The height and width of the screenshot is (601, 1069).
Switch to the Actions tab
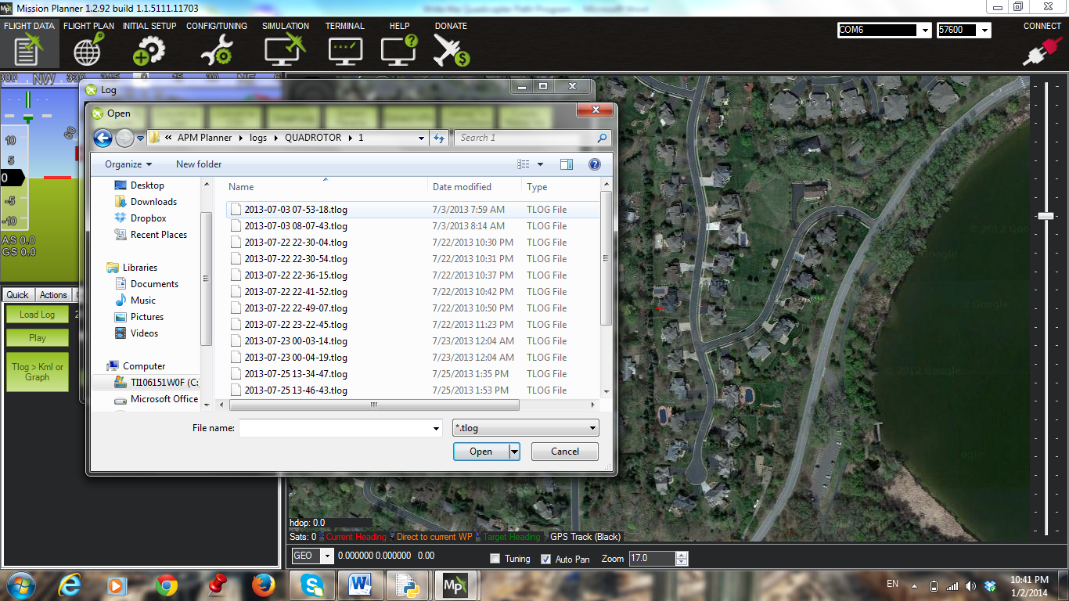[x=53, y=295]
